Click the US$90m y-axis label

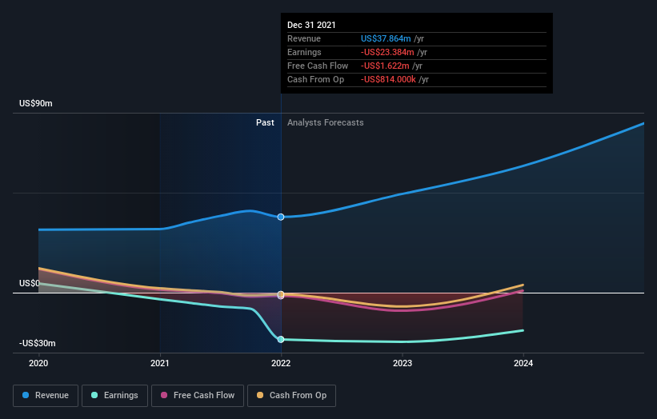click(x=36, y=103)
